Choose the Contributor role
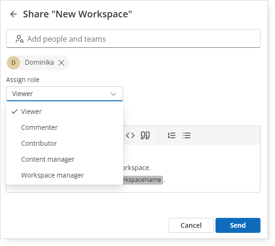275x246 pixels. [65, 143]
